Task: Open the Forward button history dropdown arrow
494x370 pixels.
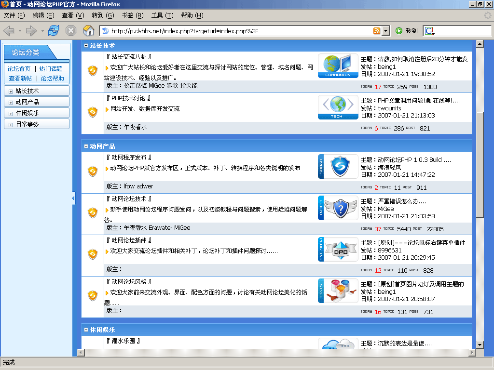Action: pyautogui.click(x=42, y=31)
